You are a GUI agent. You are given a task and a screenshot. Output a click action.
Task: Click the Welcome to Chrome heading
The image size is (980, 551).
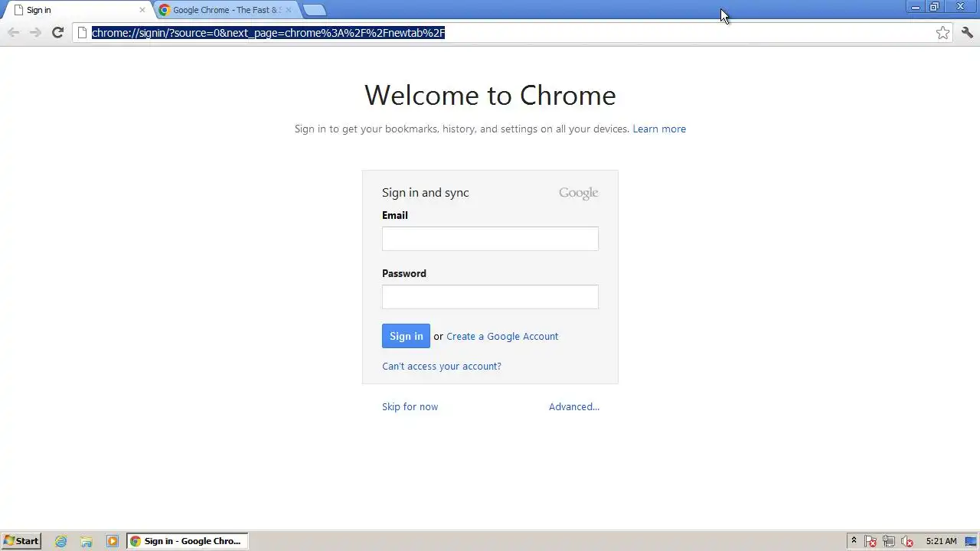(x=490, y=95)
